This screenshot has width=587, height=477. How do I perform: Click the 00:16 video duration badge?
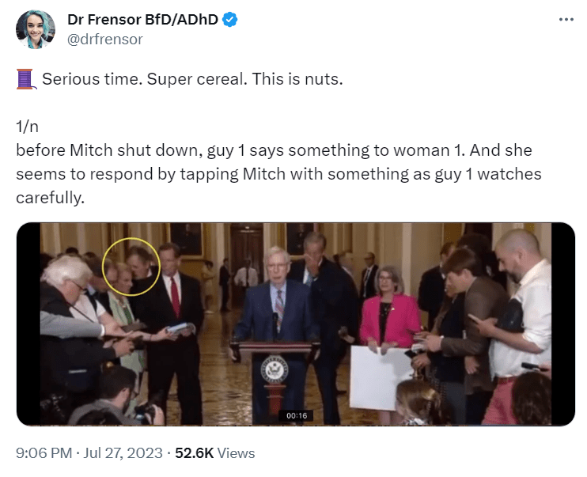(297, 415)
